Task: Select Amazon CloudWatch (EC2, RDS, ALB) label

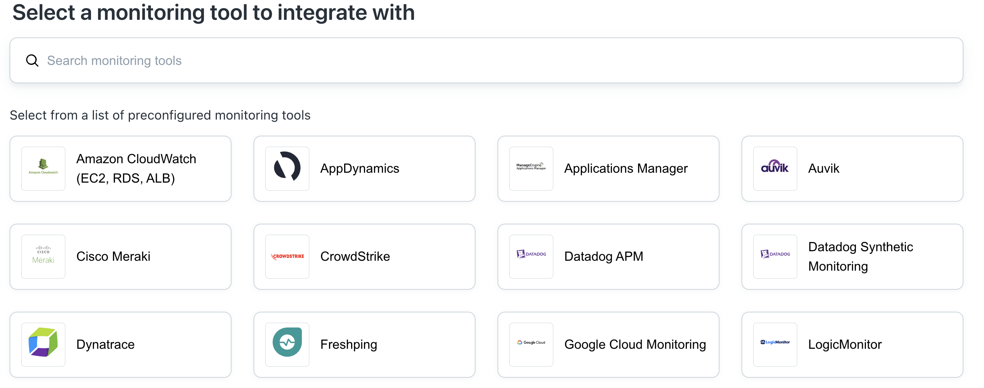Action: tap(136, 168)
